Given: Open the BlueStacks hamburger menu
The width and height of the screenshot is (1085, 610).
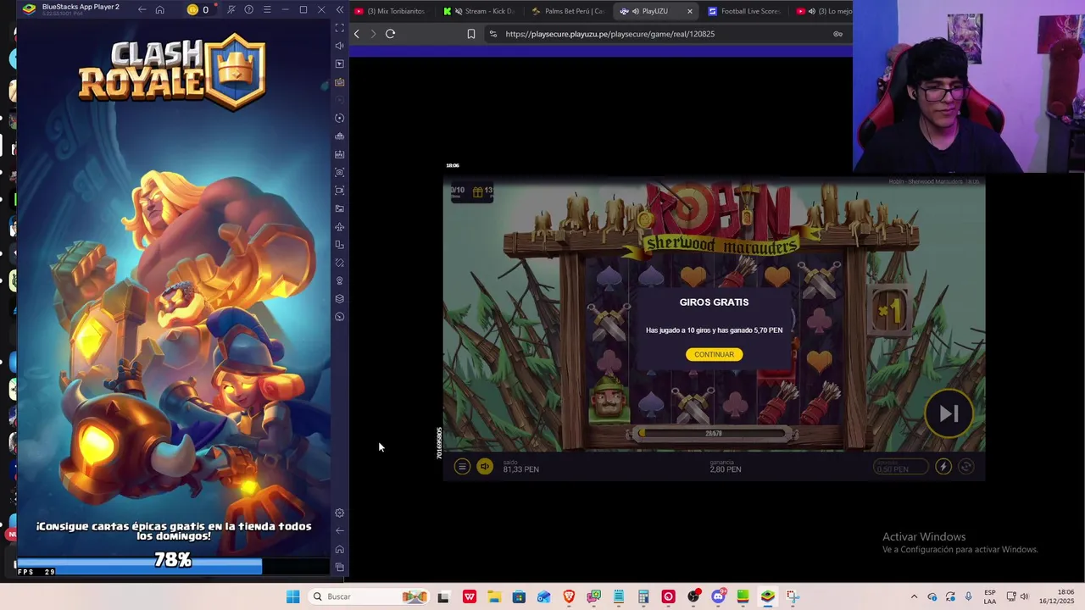Looking at the screenshot, I should pyautogui.click(x=267, y=9).
